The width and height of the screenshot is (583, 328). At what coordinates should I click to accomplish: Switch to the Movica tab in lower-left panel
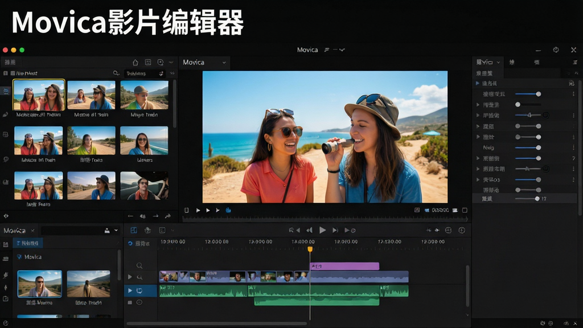point(14,231)
